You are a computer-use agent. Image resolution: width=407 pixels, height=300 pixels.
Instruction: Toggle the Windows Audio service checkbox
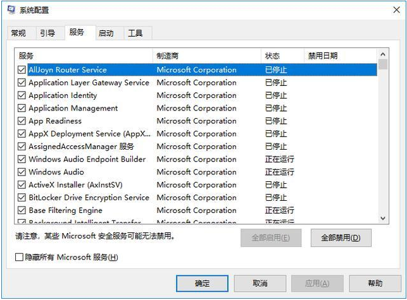(22, 172)
